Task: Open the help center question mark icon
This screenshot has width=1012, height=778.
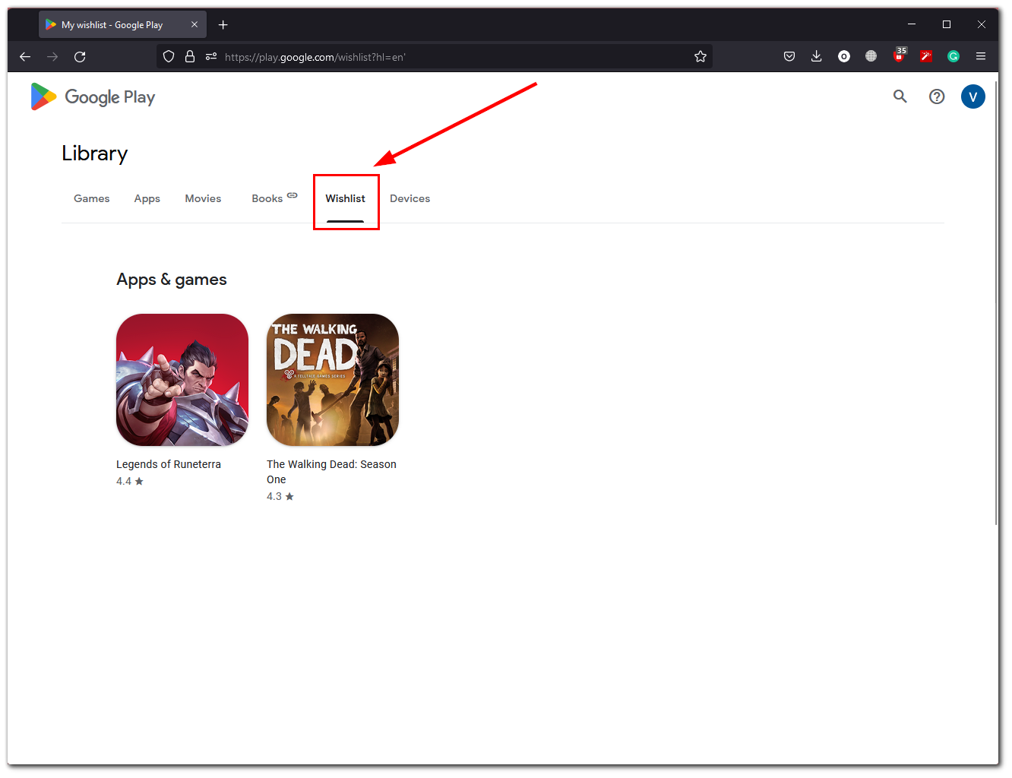Action: pyautogui.click(x=937, y=96)
